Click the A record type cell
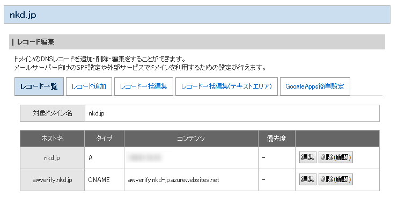 pos(104,158)
